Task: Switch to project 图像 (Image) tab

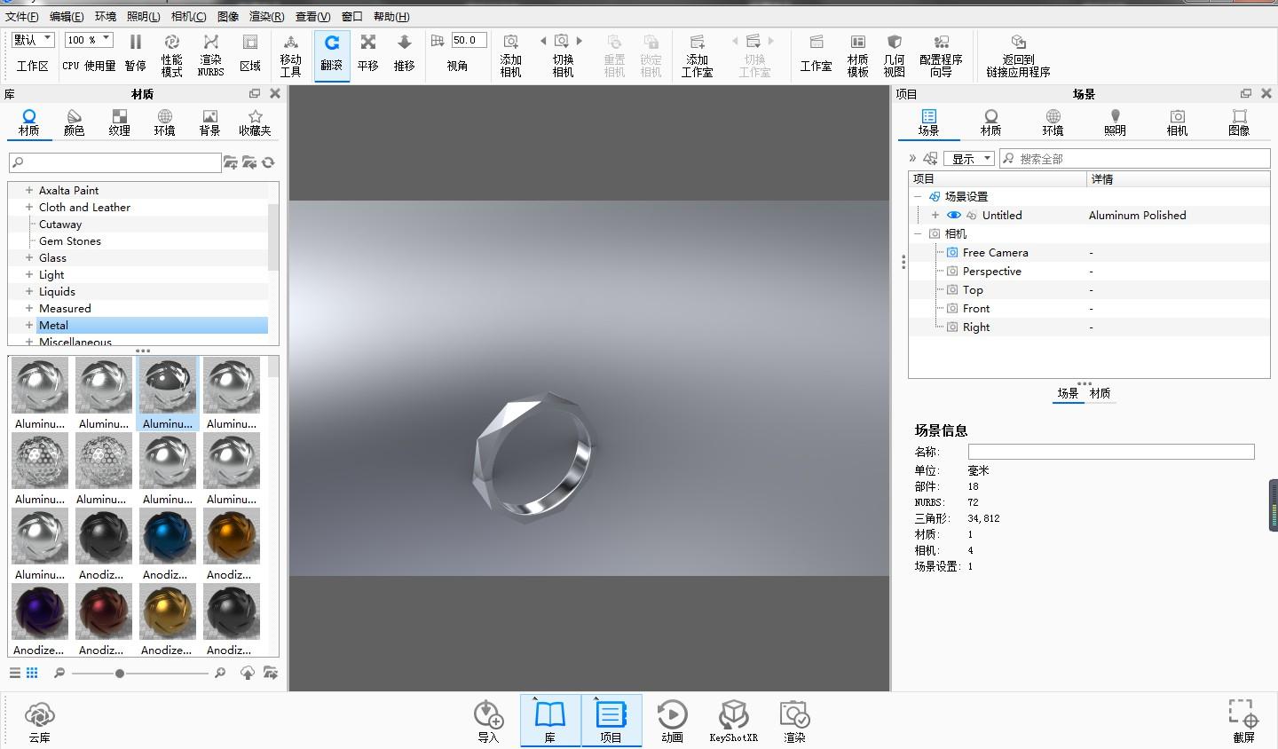Action: pos(1239,122)
